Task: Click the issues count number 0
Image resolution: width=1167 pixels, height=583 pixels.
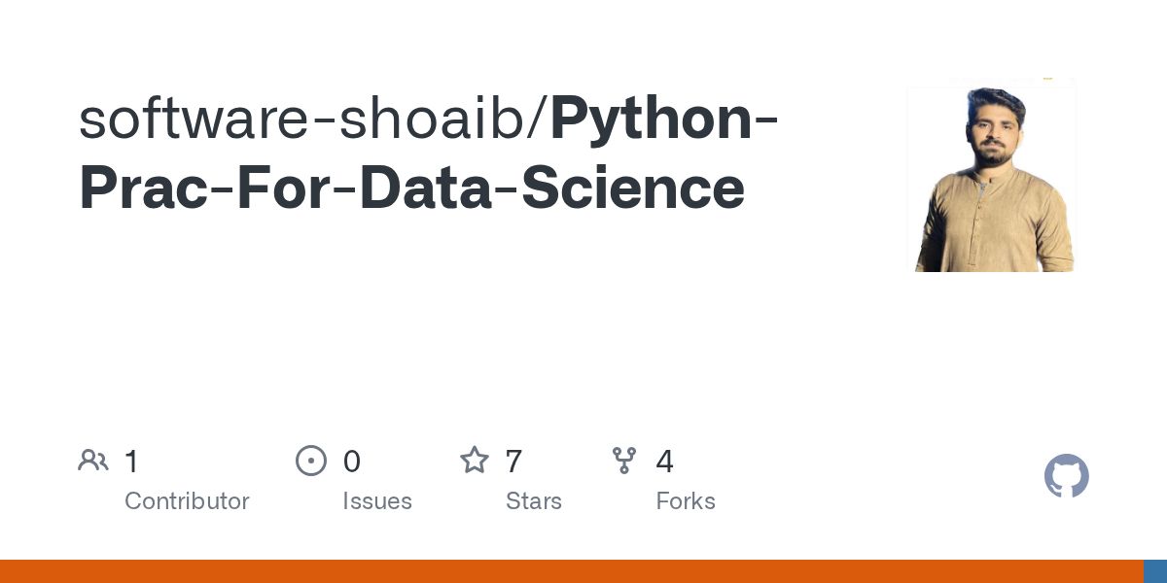Action: click(x=352, y=462)
